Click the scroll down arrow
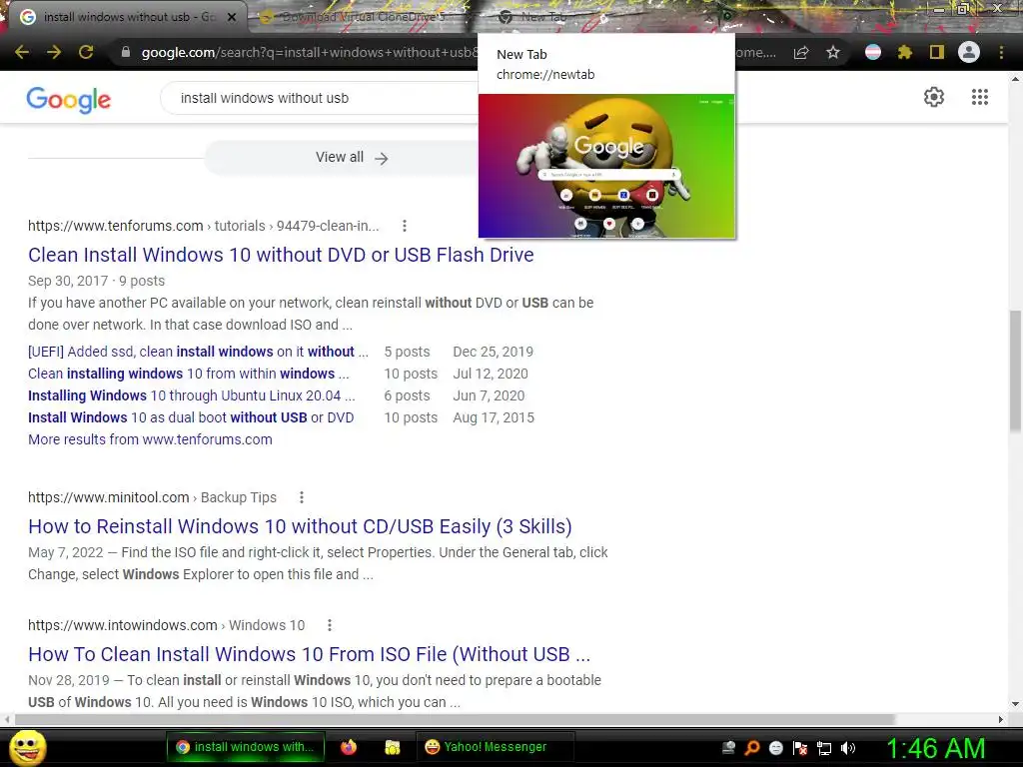The height and width of the screenshot is (767, 1023). [1015, 704]
